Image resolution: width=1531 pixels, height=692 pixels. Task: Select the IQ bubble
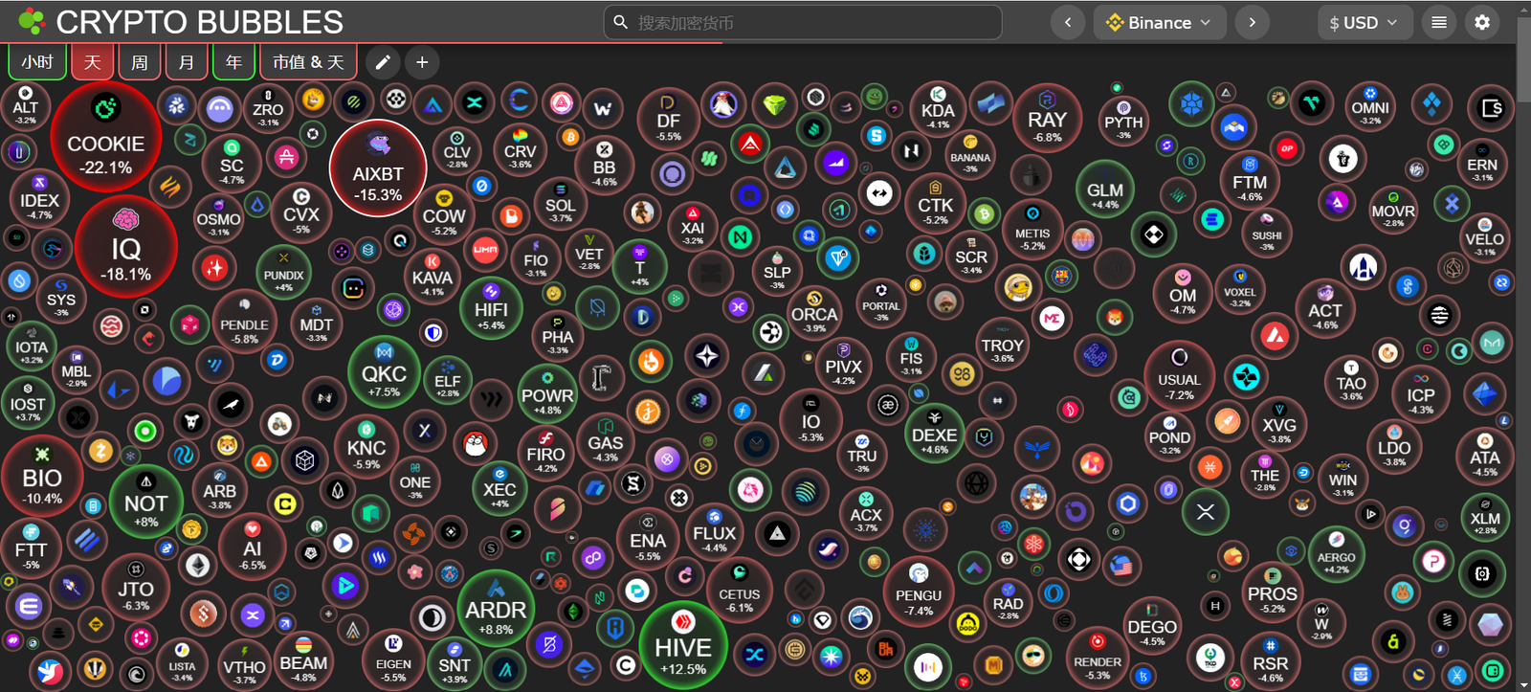(126, 247)
